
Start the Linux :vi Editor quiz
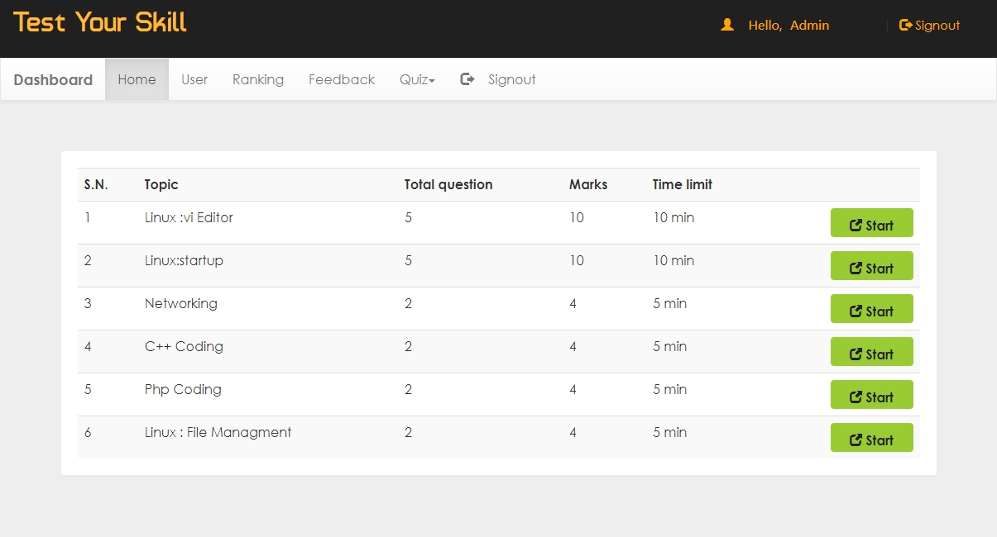[x=871, y=223]
